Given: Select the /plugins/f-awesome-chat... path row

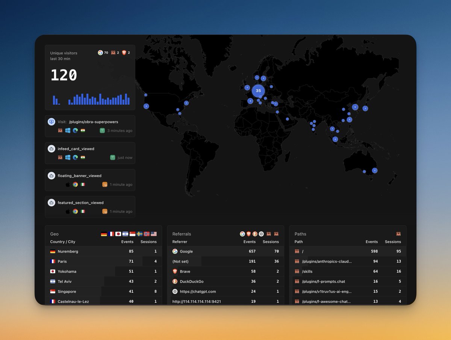Looking at the screenshot, I should (x=348, y=301).
